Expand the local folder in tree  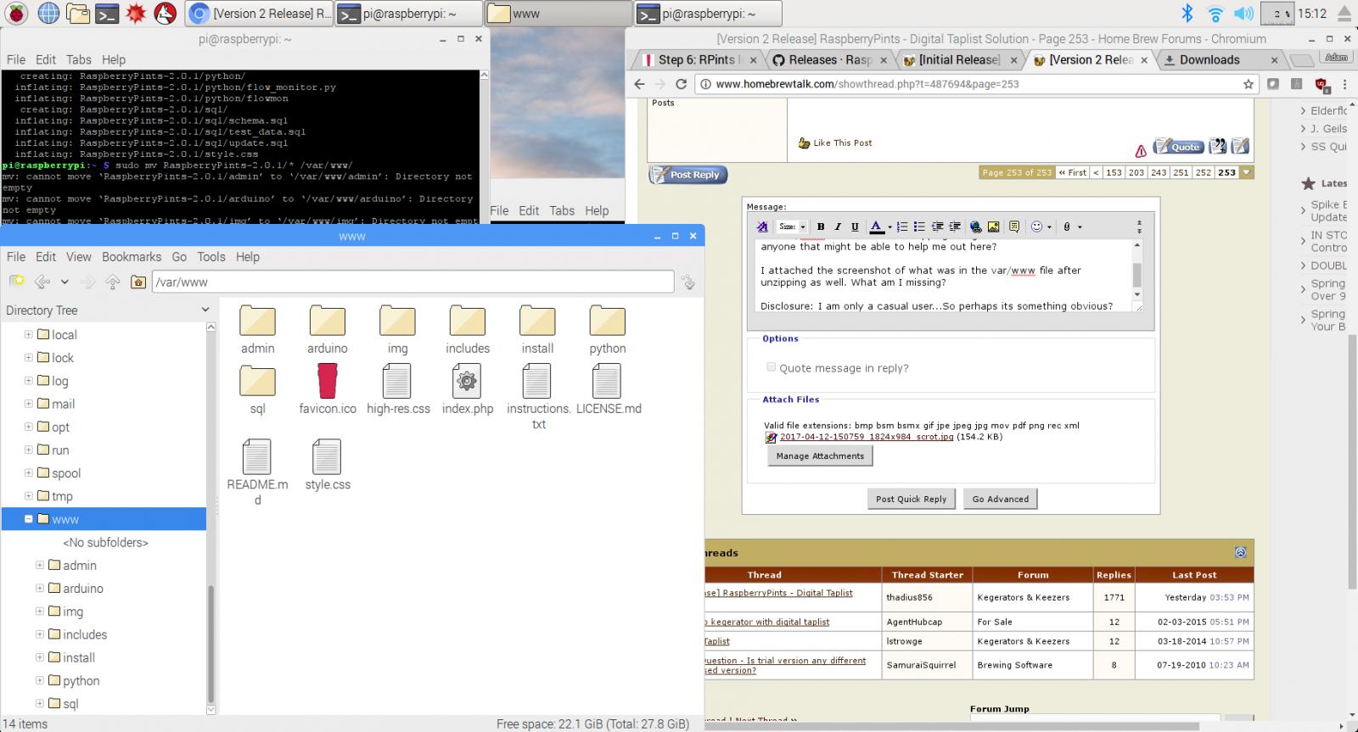(x=29, y=334)
